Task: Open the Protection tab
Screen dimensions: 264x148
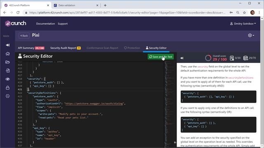Action: (132, 48)
